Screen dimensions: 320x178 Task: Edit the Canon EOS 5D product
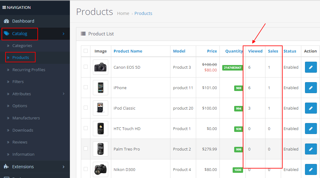pyautogui.click(x=311, y=67)
